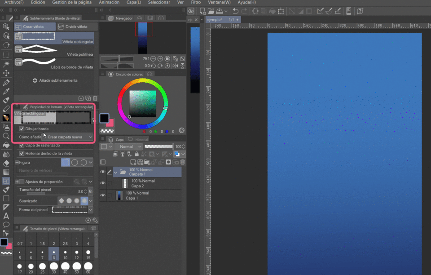This screenshot has height=275, width=431.
Task: Open the Filtro menu
Action: coord(196,2)
